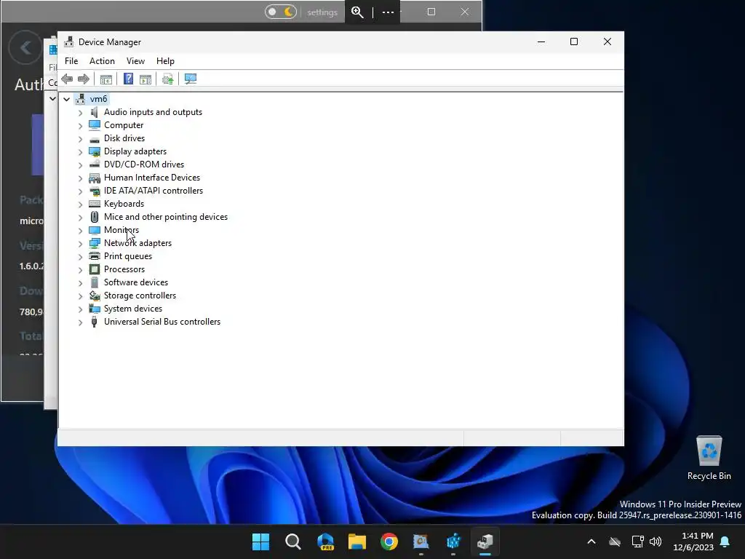Open the Action menu
The width and height of the screenshot is (745, 559).
[102, 61]
